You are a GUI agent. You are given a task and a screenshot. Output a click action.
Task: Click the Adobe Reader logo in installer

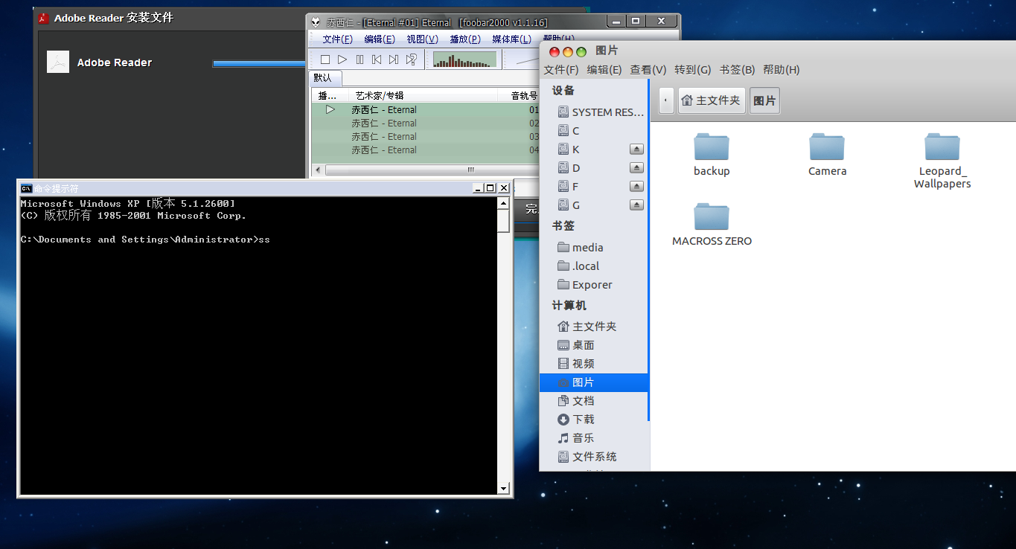tap(58, 62)
